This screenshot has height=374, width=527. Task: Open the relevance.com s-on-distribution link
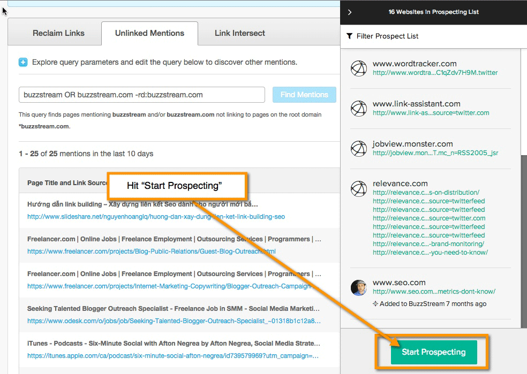pos(426,193)
